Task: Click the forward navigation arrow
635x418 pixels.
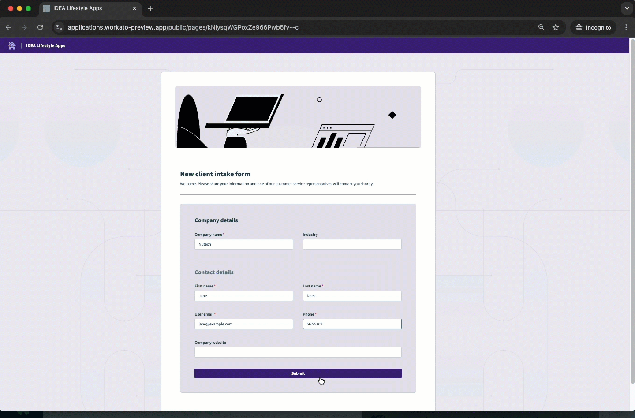Action: point(24,27)
